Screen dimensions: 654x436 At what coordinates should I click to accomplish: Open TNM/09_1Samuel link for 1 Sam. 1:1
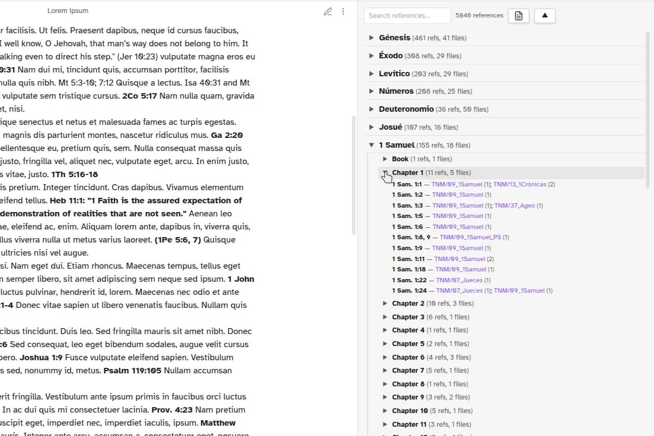tap(457, 184)
